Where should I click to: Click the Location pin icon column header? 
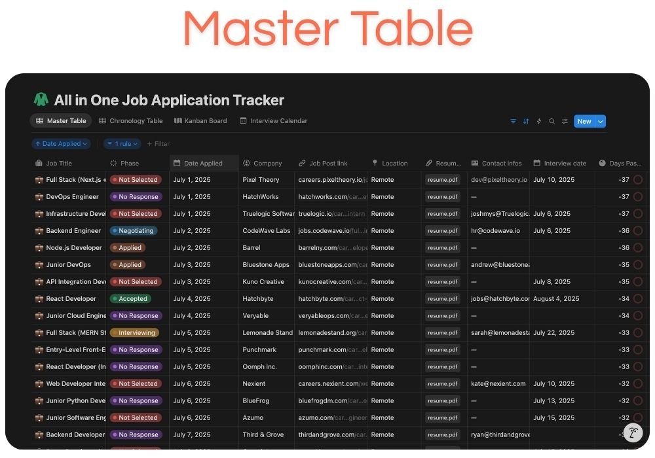click(373, 163)
